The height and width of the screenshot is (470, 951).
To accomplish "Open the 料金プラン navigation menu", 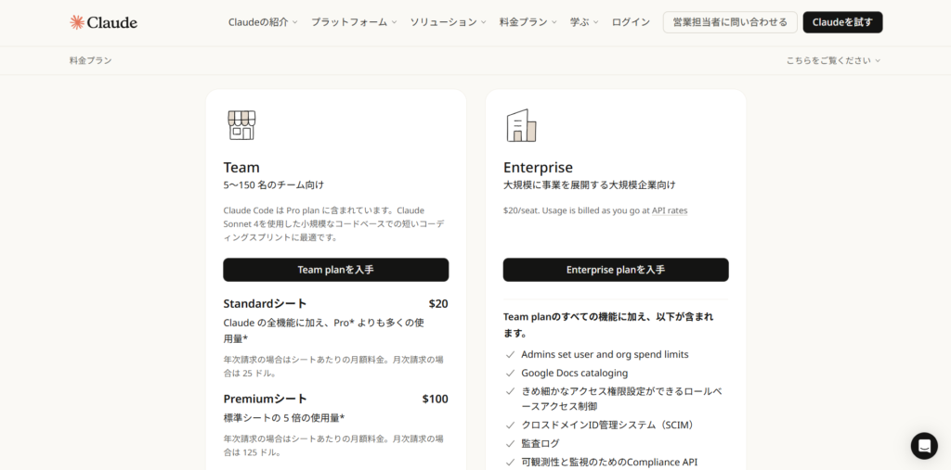I will 528,22.
